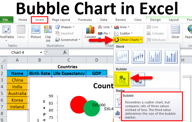Viewport: 192px width, 122px height.
Task: Click the fx Insert Function button
Action: 65,52
